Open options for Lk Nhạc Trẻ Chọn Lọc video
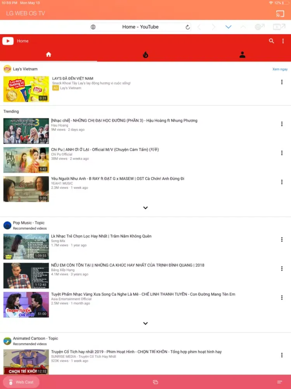 [282, 240]
